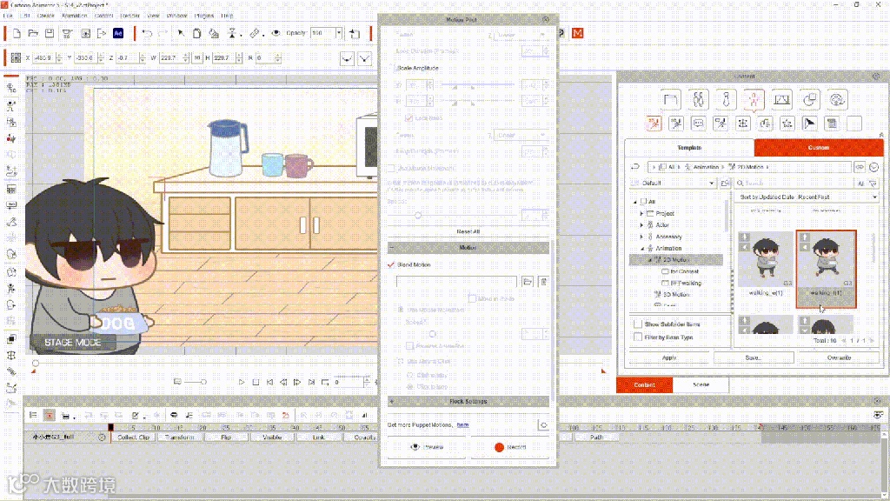Enable Filter by Base Type checkbox
This screenshot has height=501, width=890.
click(x=638, y=337)
